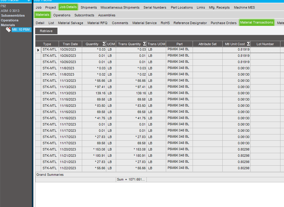Click quantity cell 139.16 on 11/13/2023

coord(94,93)
